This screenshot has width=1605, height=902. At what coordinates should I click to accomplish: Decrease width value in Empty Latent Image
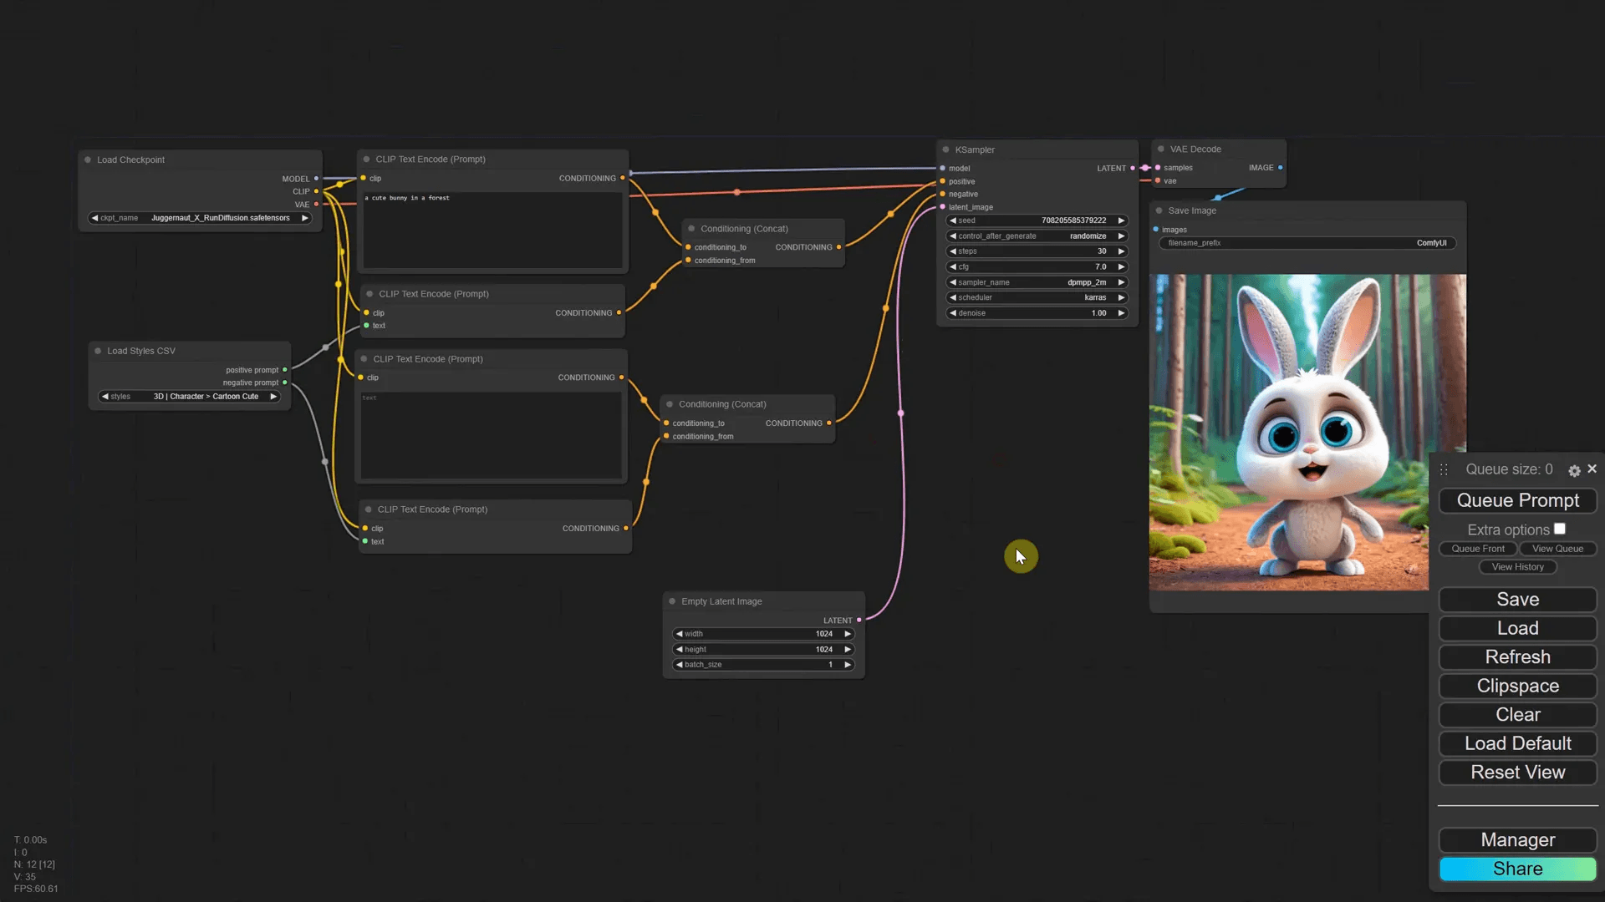pyautogui.click(x=679, y=634)
